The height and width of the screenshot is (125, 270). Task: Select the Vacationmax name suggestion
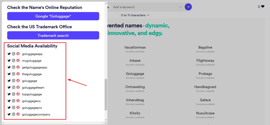[x=135, y=47]
